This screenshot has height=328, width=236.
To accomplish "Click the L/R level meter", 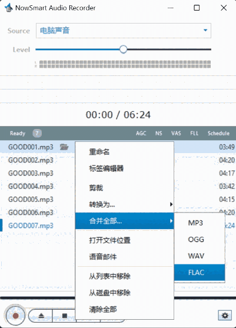I will pos(125,64).
